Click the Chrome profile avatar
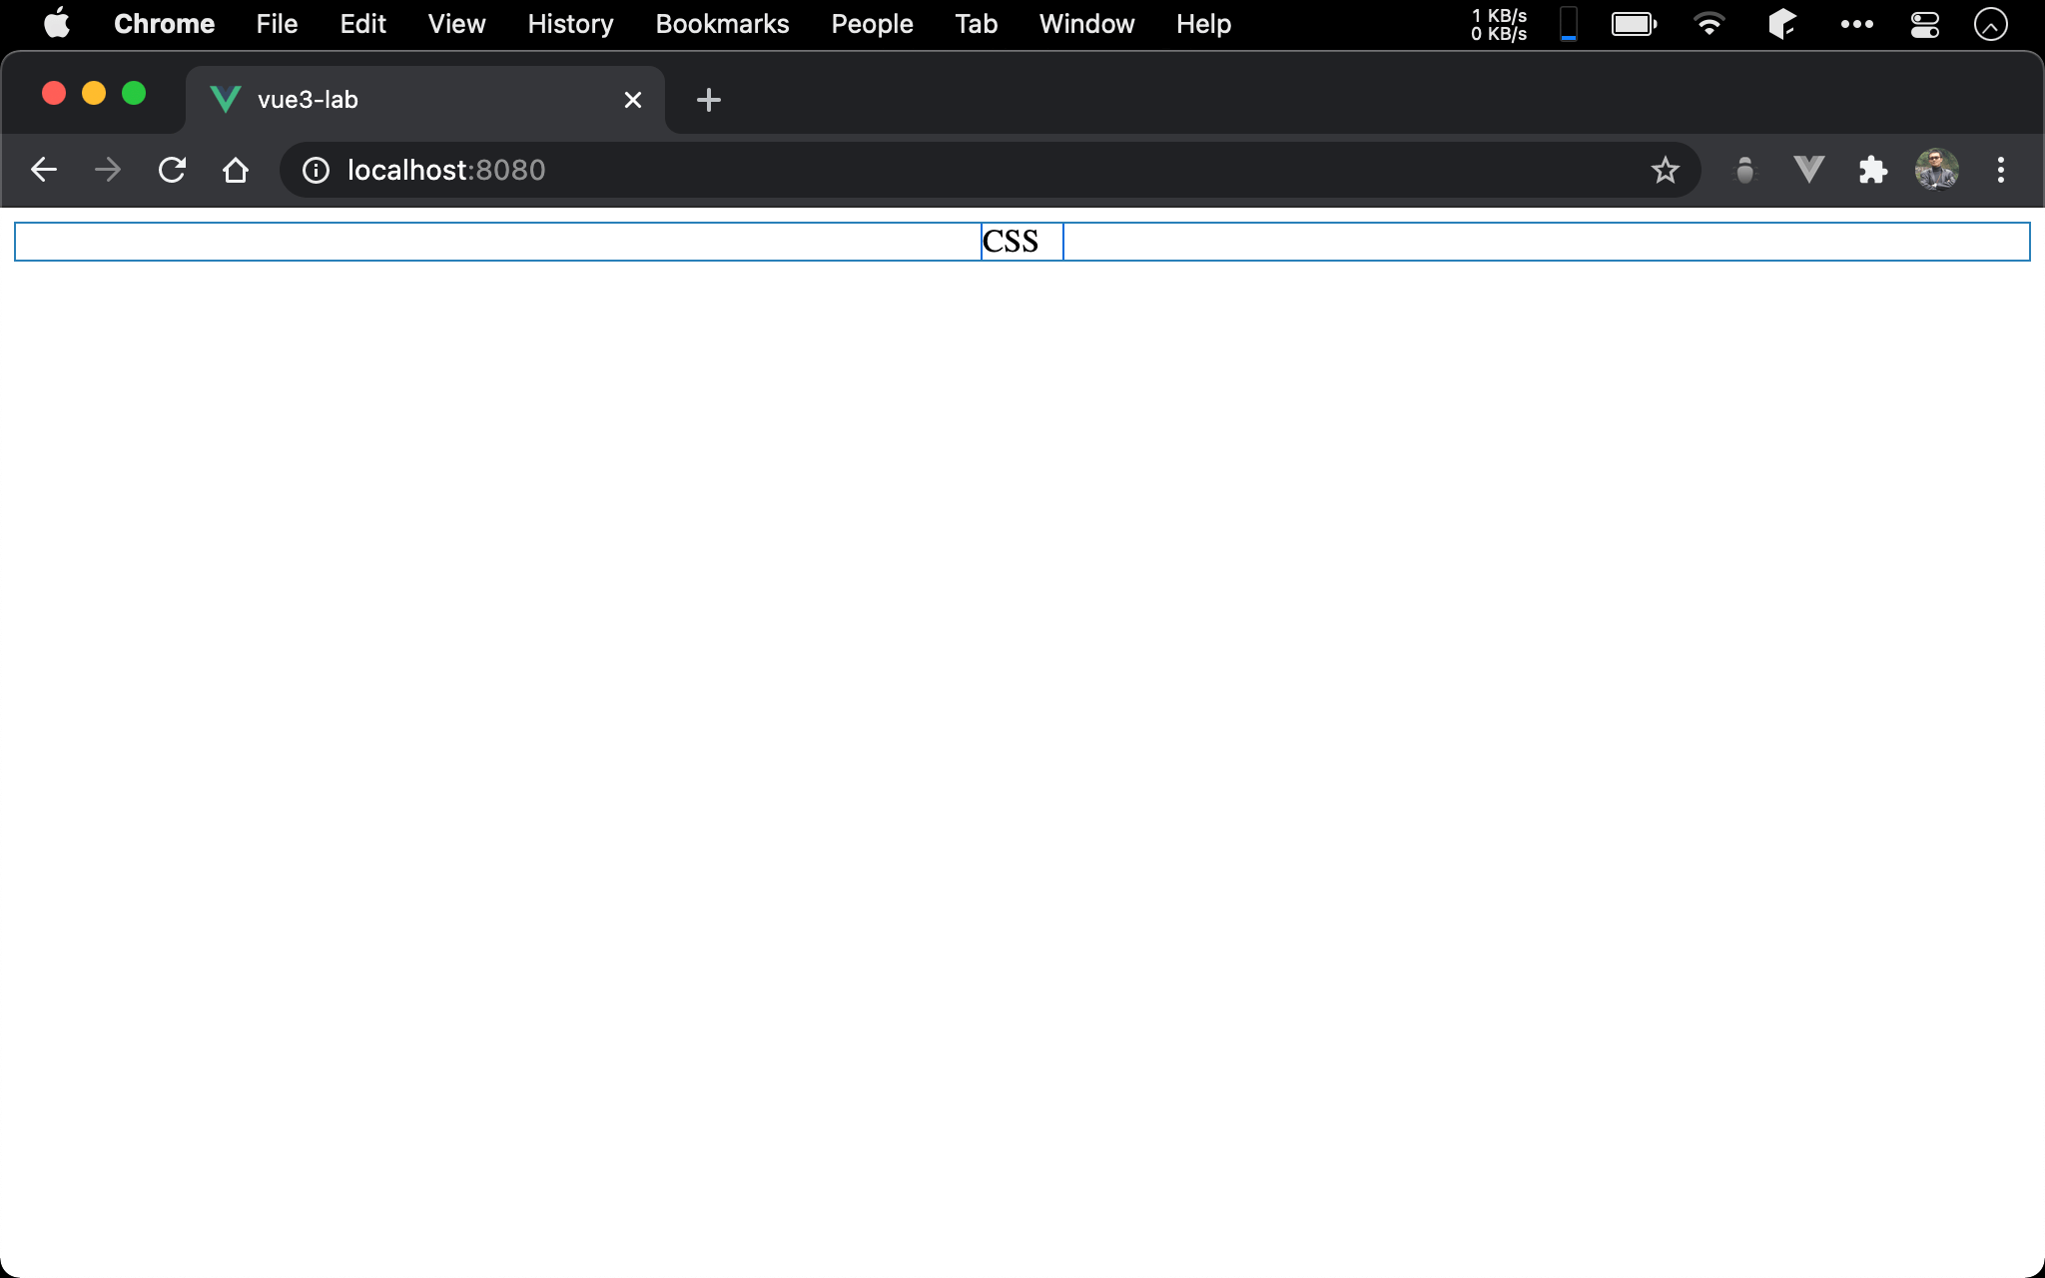The image size is (2045, 1278). click(1936, 170)
